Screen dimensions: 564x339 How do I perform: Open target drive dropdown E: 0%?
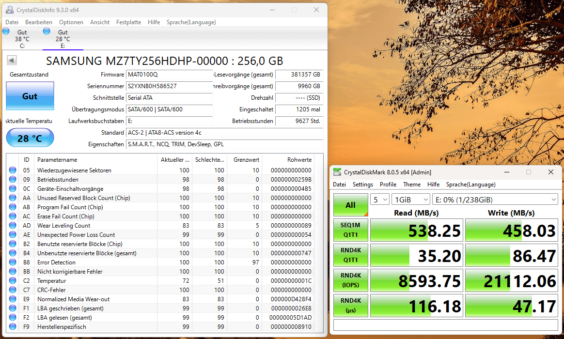click(495, 200)
